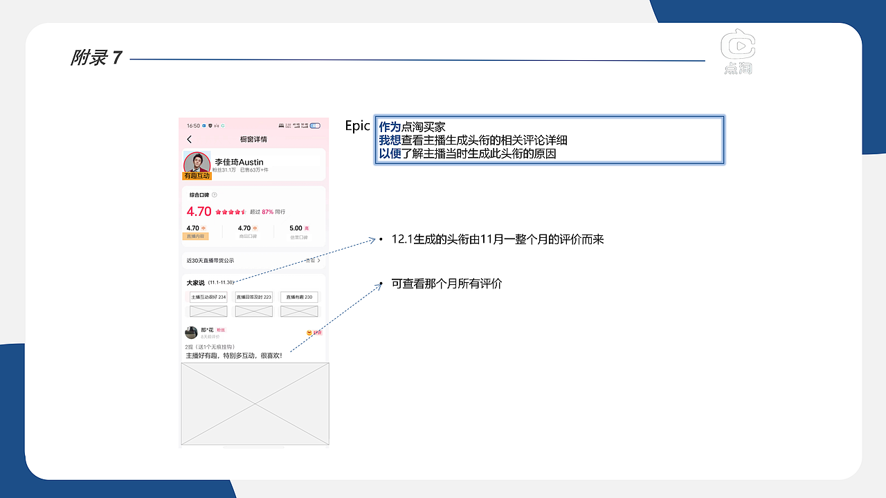The height and width of the screenshot is (498, 886).
Task: Tap the 有趣互动 badge under the avatar
Action: click(x=197, y=176)
